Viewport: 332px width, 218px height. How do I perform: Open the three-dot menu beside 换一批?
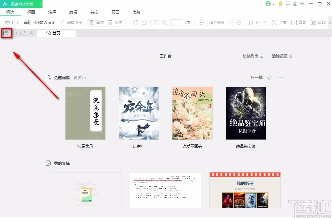tap(281, 78)
